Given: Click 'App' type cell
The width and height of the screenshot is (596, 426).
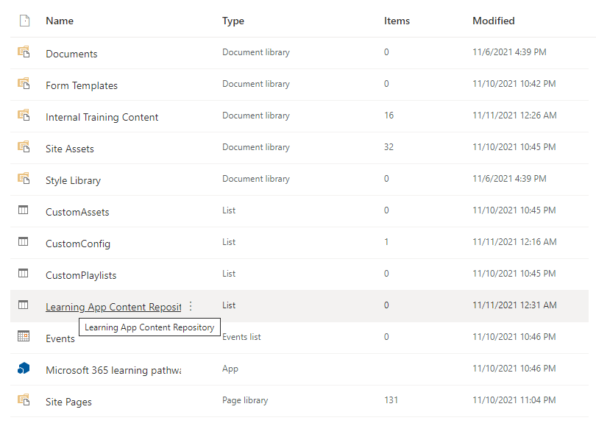Looking at the screenshot, I should pyautogui.click(x=230, y=369).
